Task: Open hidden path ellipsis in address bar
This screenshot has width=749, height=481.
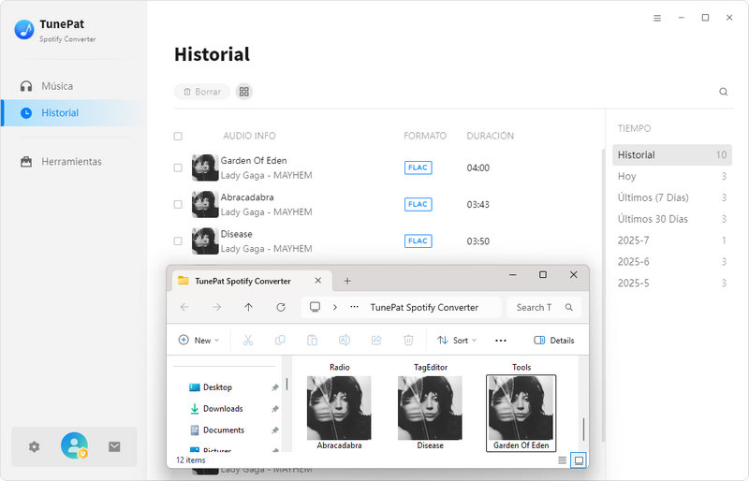Action: pyautogui.click(x=354, y=308)
